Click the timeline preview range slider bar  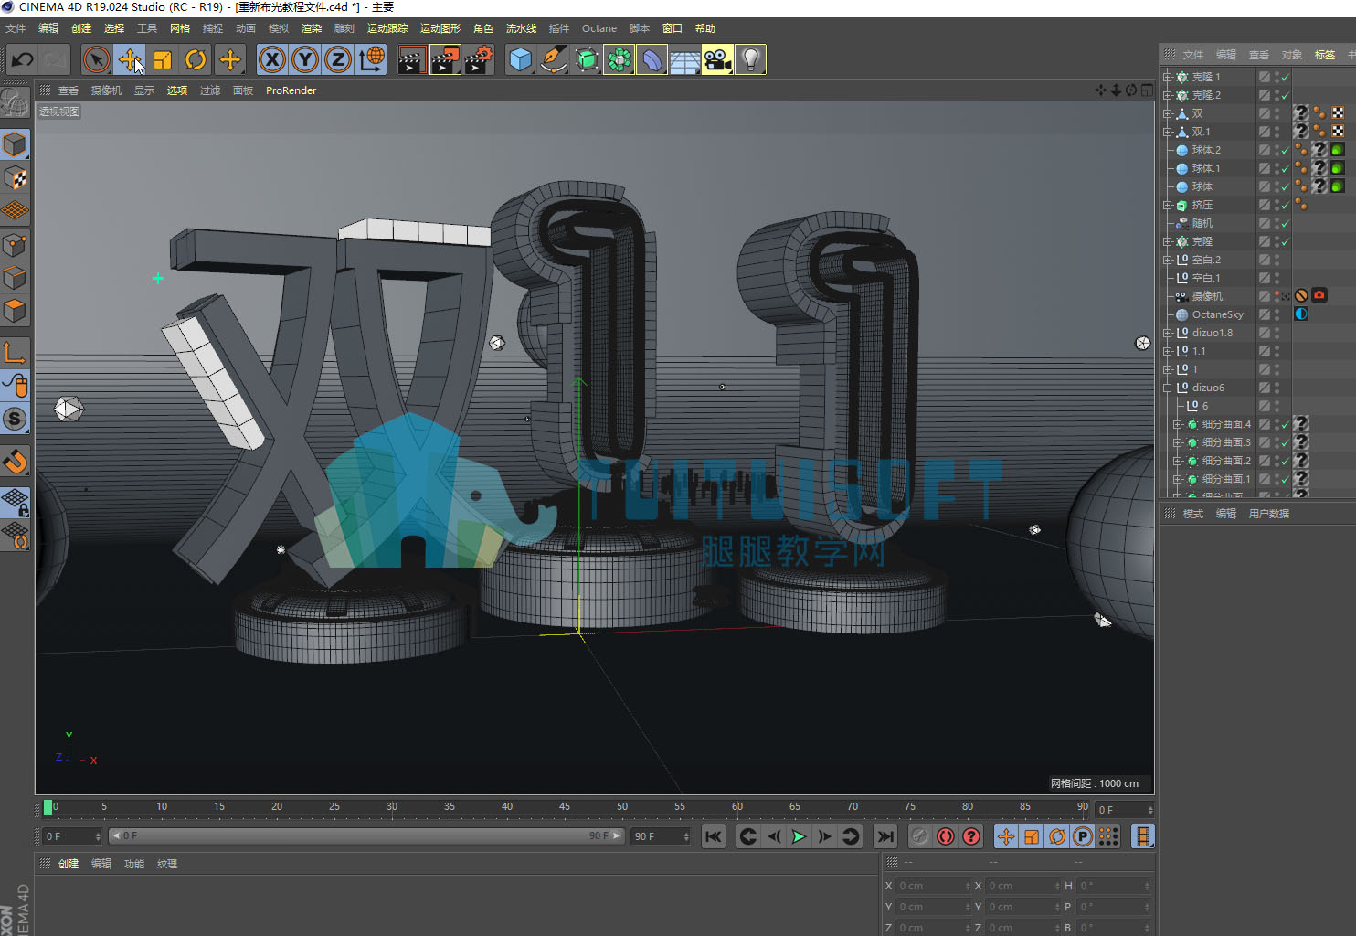point(365,835)
